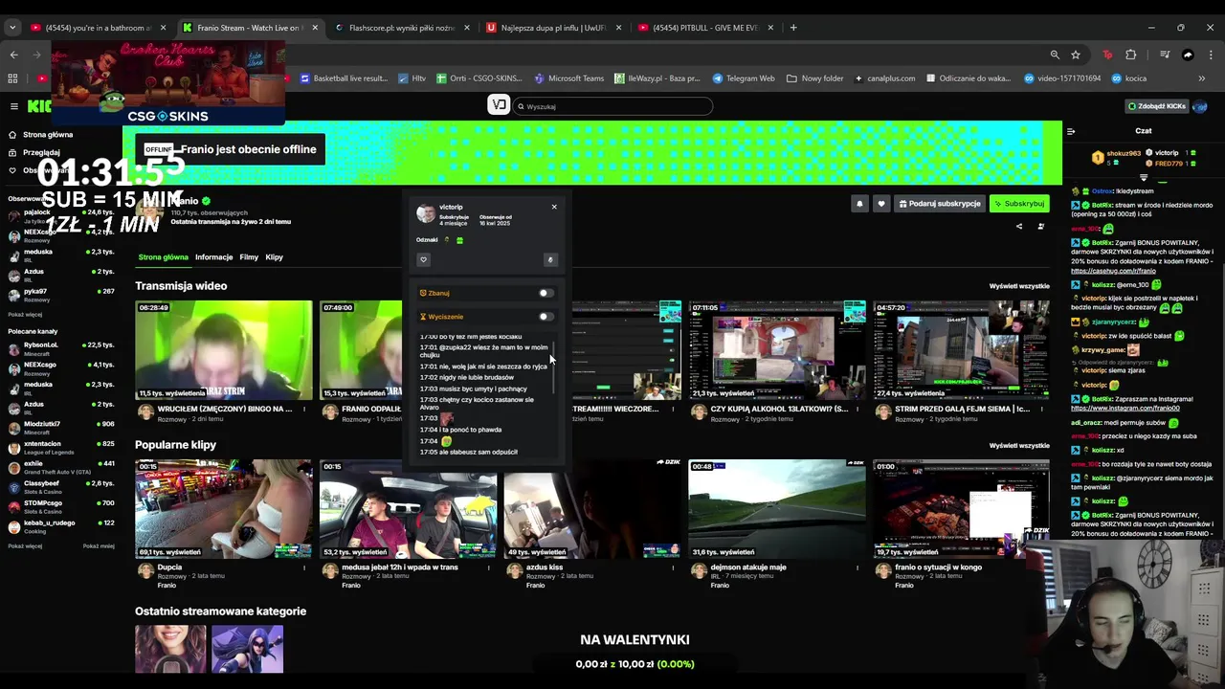Click the user-list icon beside share icon
Screen dimensions: 1225x689
pos(1041,227)
